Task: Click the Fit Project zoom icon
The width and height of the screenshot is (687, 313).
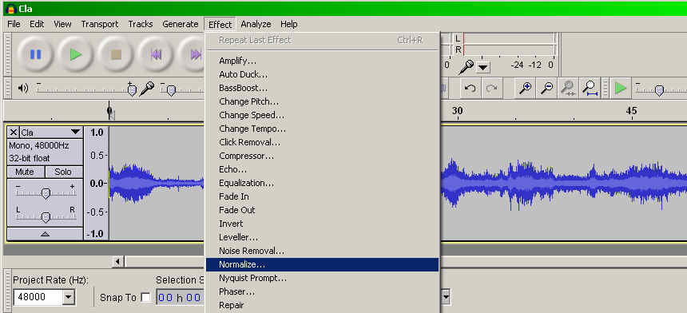Action: 590,89
